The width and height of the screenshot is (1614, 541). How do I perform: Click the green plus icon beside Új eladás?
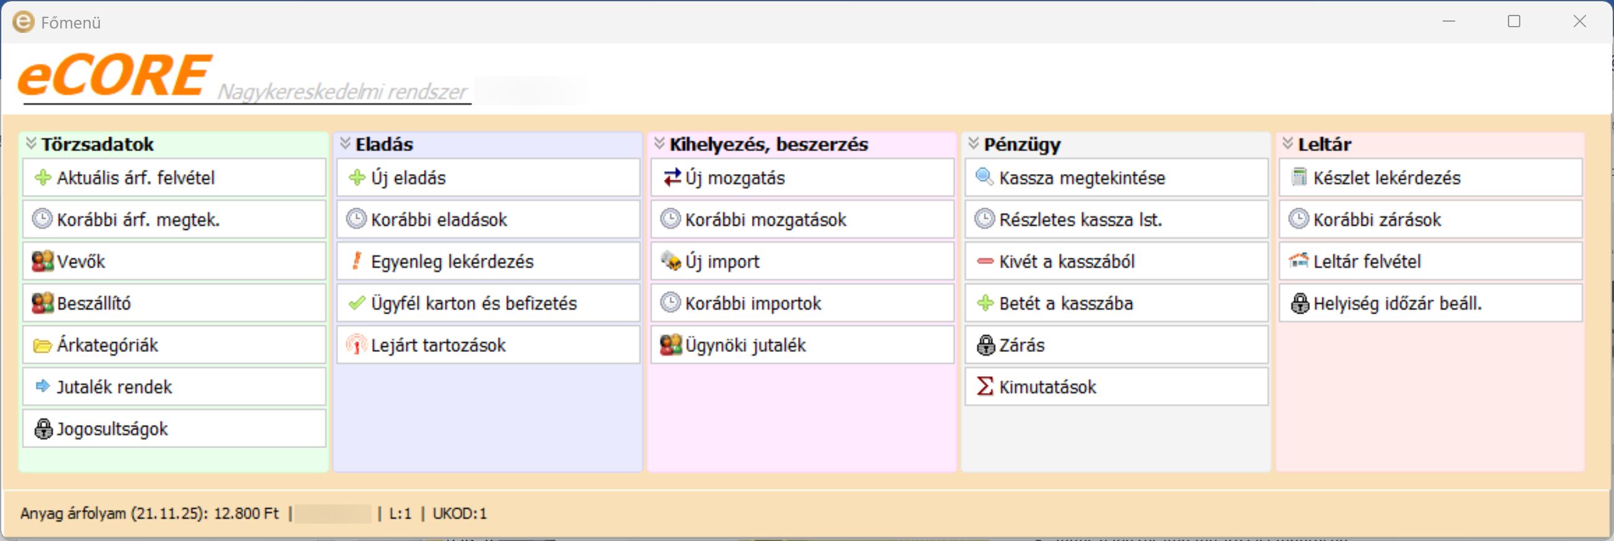[x=357, y=178]
